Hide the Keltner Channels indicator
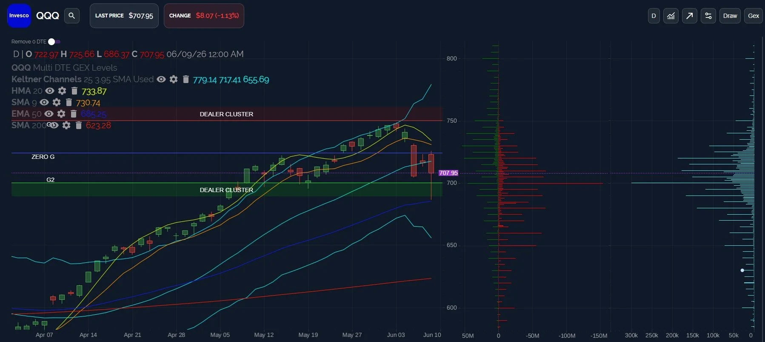The height and width of the screenshot is (342, 765). coord(161,79)
